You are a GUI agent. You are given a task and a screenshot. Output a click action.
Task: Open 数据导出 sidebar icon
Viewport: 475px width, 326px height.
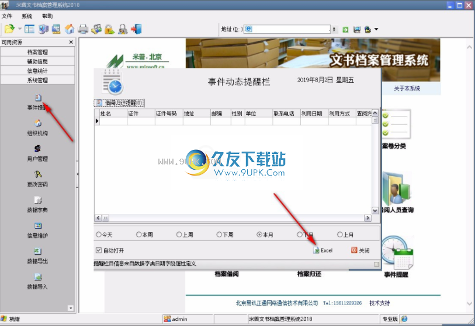37,255
